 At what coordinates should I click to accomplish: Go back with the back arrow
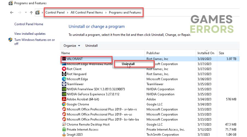(x=12, y=13)
